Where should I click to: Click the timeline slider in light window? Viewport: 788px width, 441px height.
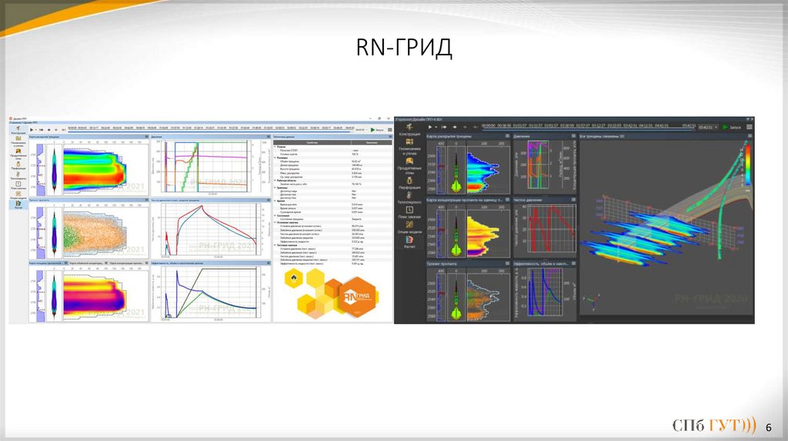coord(211,132)
